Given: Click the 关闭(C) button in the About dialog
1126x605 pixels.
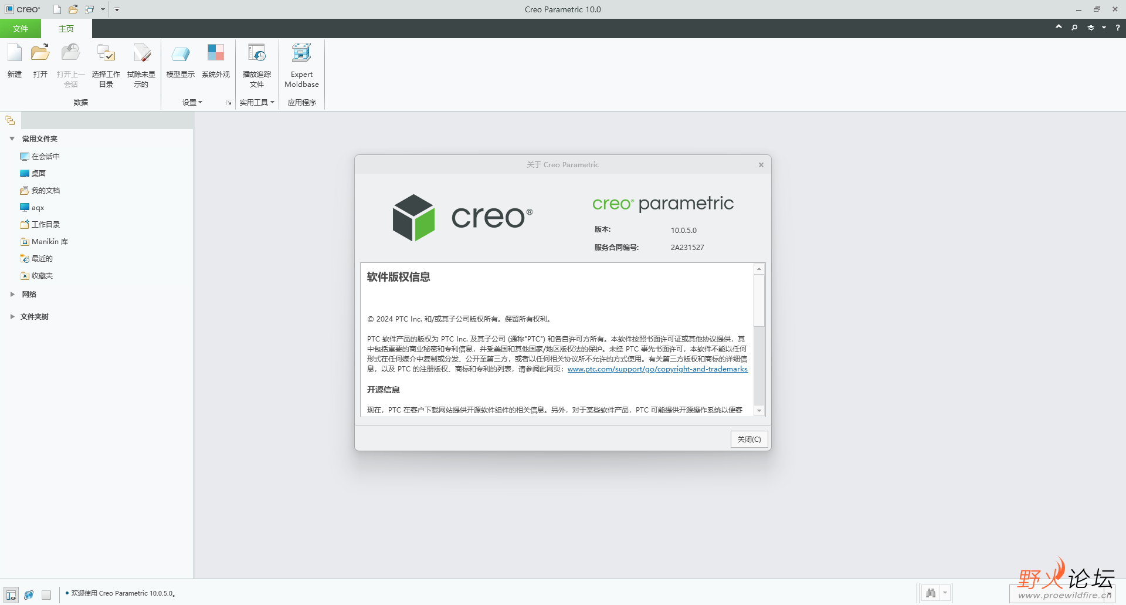Looking at the screenshot, I should coord(749,440).
